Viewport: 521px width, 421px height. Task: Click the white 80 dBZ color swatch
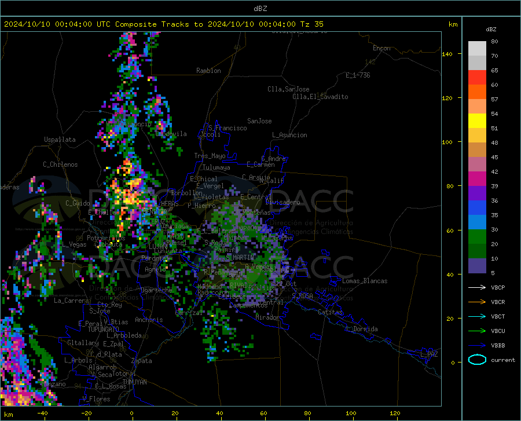coord(477,49)
